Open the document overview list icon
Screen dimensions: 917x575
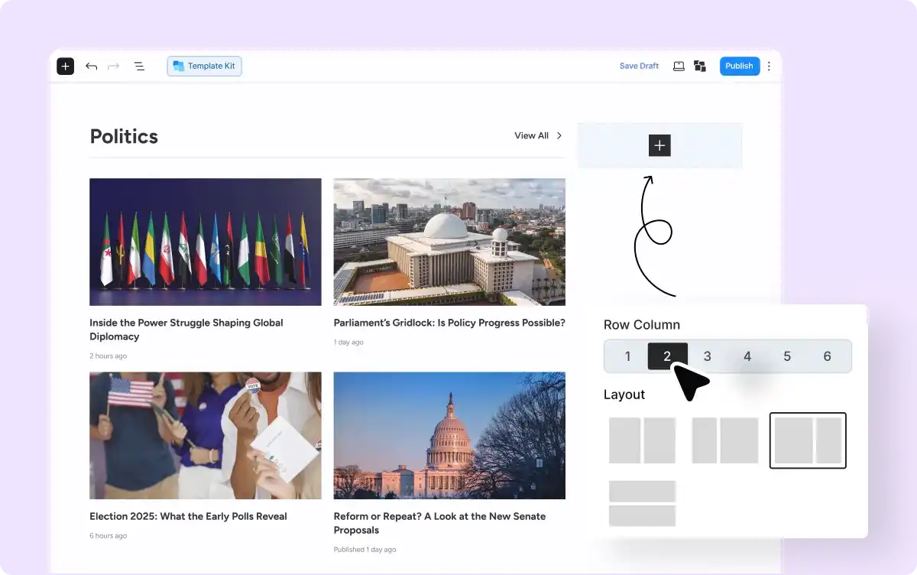click(x=139, y=67)
